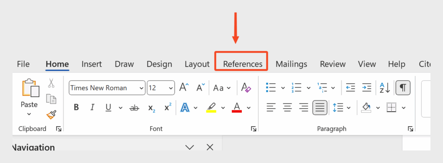Apply multilevel list

click(322, 88)
